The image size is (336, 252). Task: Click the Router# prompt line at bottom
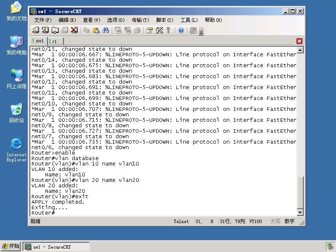click(43, 213)
